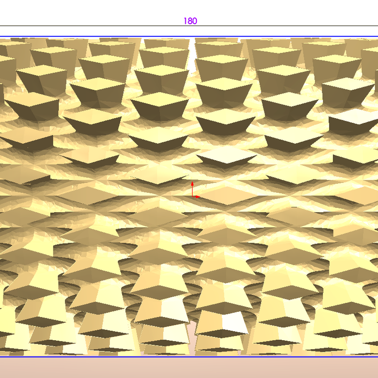378x378 pixels.
Task: Select the brightest white diamond face above-right of origin
Action: click(x=227, y=155)
